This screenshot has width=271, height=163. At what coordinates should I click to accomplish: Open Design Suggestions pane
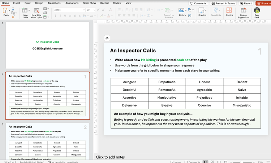tap(243, 12)
